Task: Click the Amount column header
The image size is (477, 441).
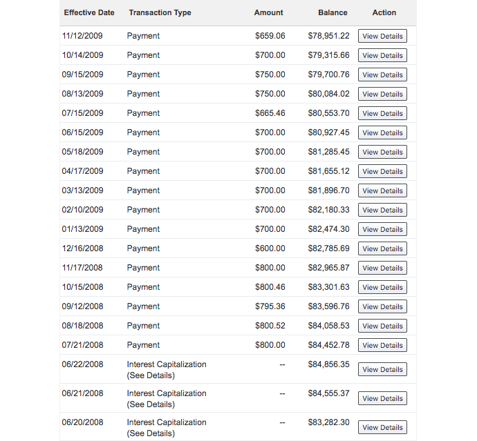Action: tap(268, 12)
